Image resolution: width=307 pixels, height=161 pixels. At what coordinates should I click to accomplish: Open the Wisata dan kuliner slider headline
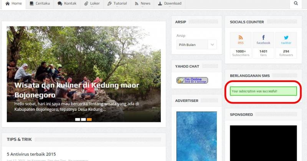(x=76, y=90)
